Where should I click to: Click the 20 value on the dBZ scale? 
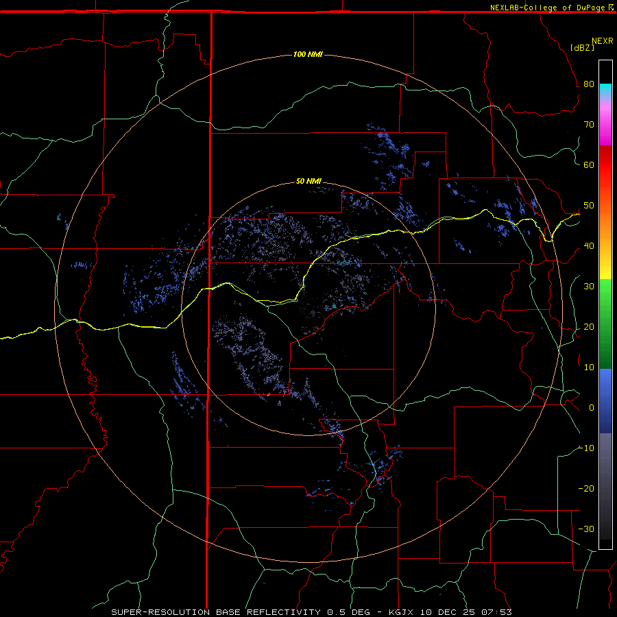coord(589,327)
